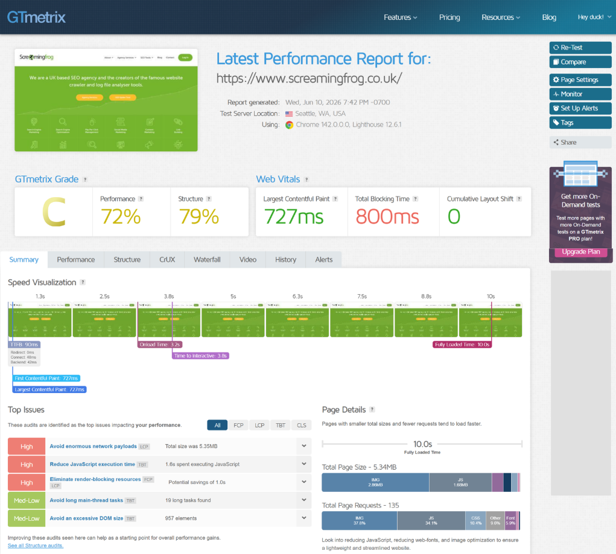Click the Upgrade Plan button

(580, 251)
